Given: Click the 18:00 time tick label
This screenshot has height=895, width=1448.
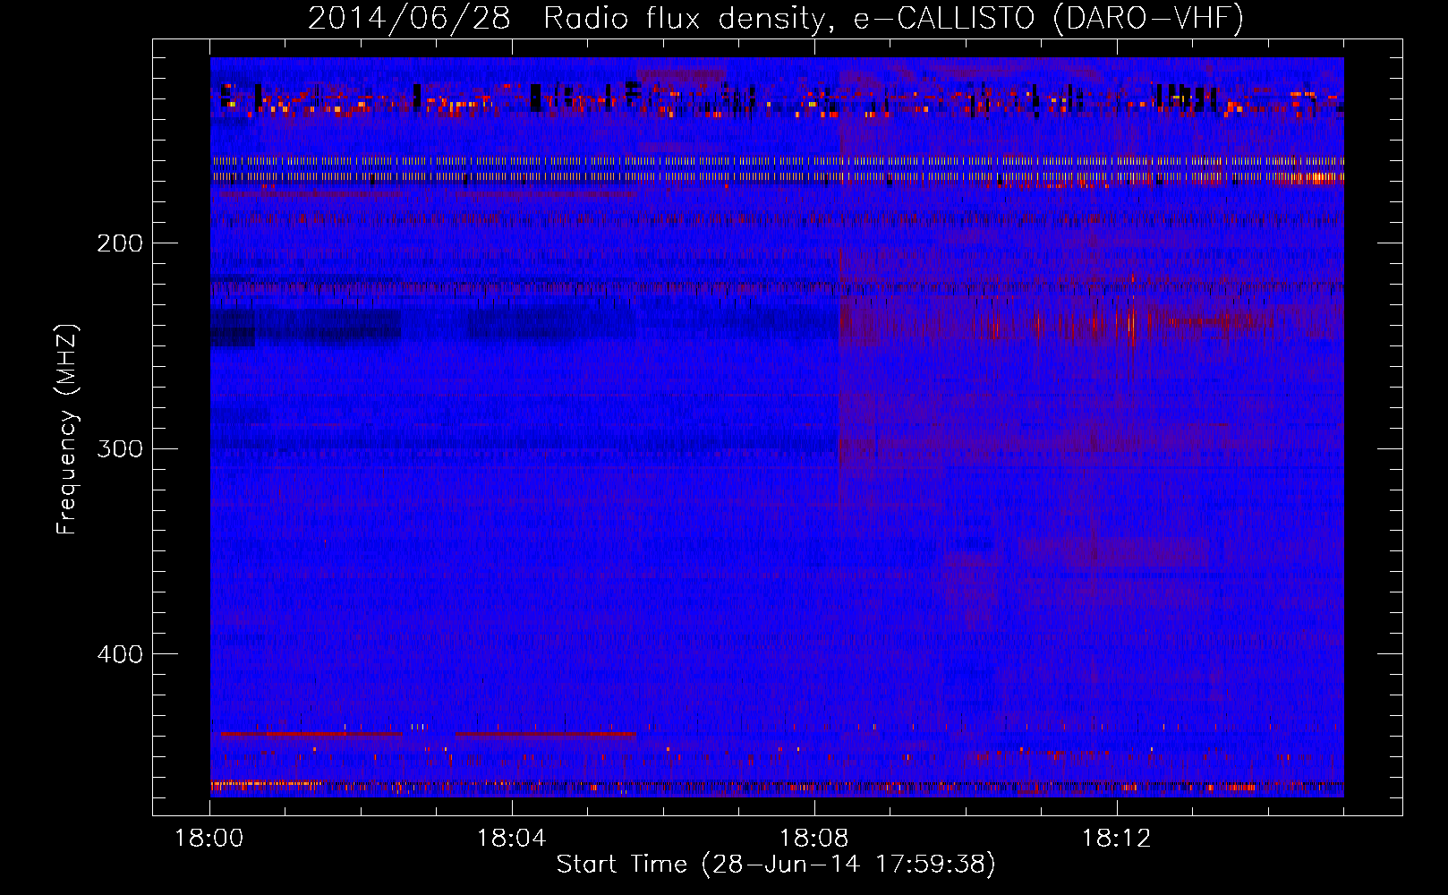Looking at the screenshot, I should 209,839.
